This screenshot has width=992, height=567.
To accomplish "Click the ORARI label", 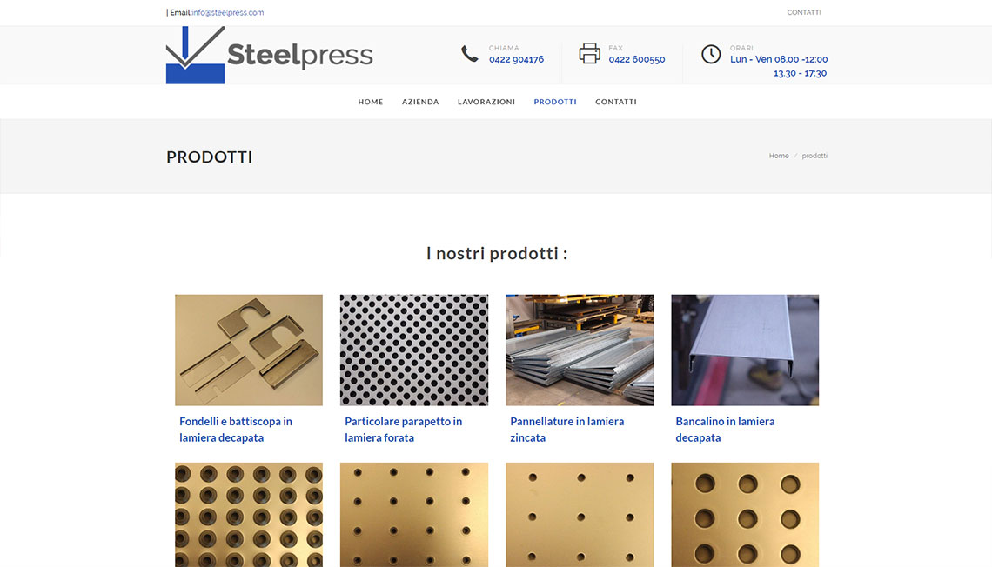I will tap(741, 48).
